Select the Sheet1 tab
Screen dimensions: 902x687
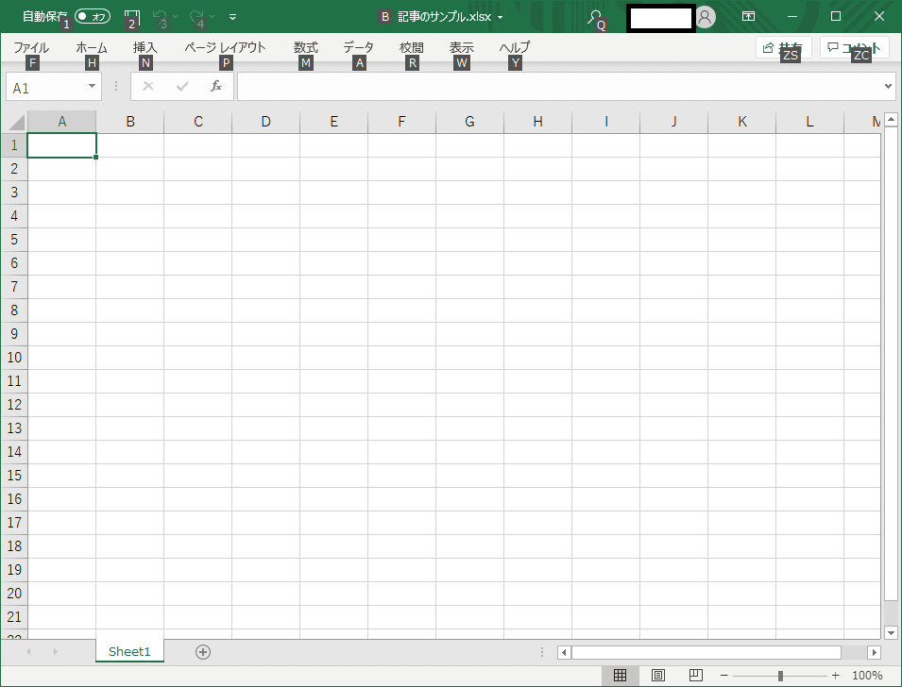tap(129, 651)
